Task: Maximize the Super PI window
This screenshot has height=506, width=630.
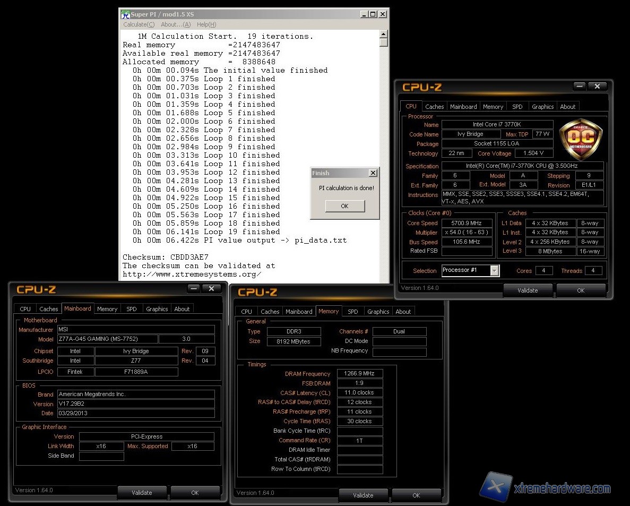Action: 373,14
